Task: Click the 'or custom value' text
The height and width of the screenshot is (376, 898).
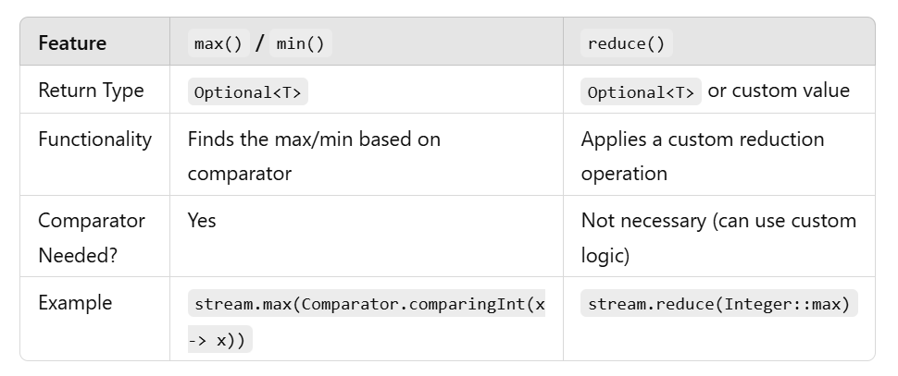Action: coord(778,91)
